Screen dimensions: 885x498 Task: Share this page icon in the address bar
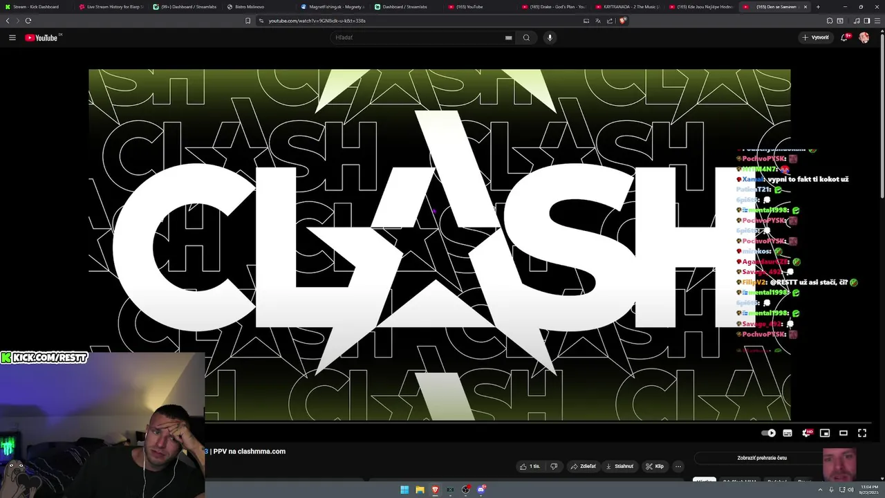pyautogui.click(x=610, y=21)
